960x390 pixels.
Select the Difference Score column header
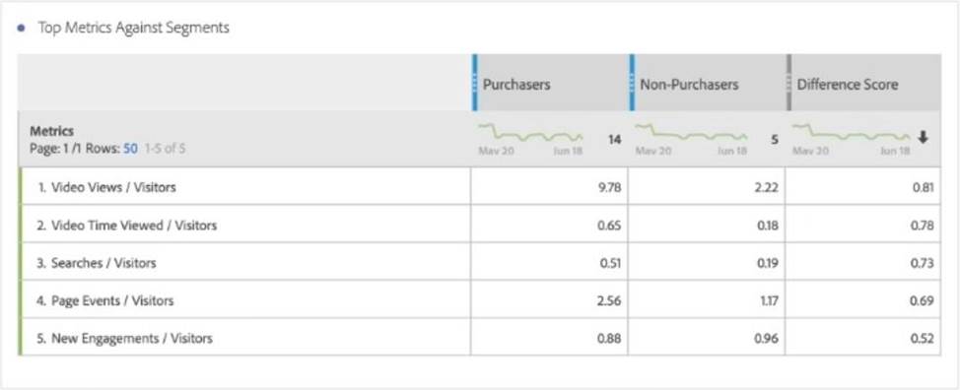863,83
